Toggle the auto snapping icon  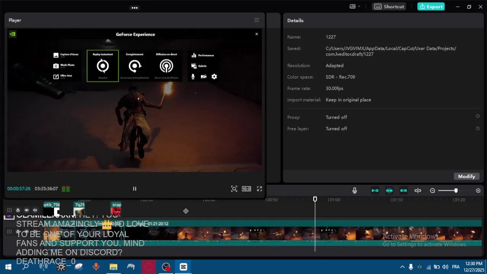pyautogui.click(x=389, y=191)
